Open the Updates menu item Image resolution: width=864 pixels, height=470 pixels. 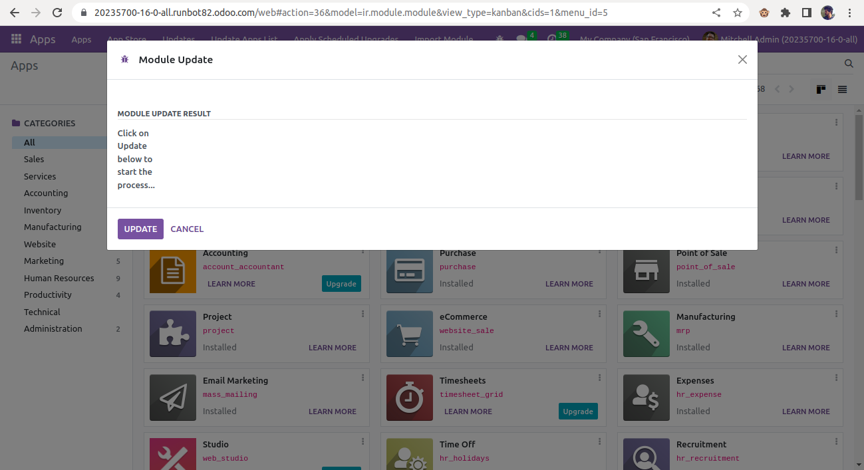pos(178,39)
